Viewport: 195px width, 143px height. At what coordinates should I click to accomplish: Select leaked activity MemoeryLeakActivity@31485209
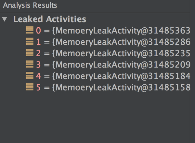(121, 65)
